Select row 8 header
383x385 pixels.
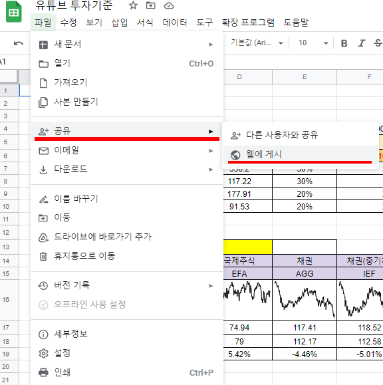pos(9,182)
